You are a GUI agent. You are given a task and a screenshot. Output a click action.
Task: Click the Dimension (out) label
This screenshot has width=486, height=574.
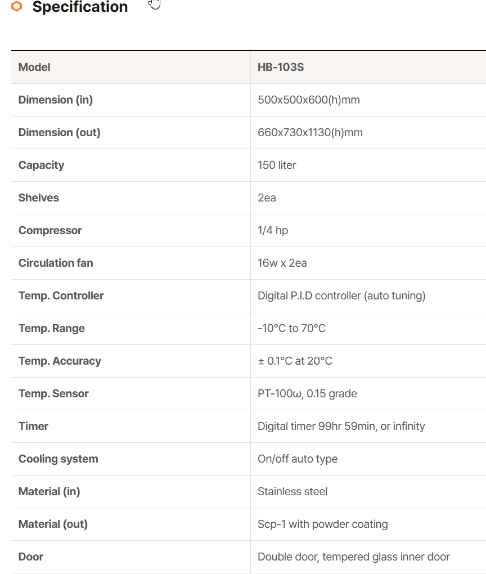click(x=59, y=132)
